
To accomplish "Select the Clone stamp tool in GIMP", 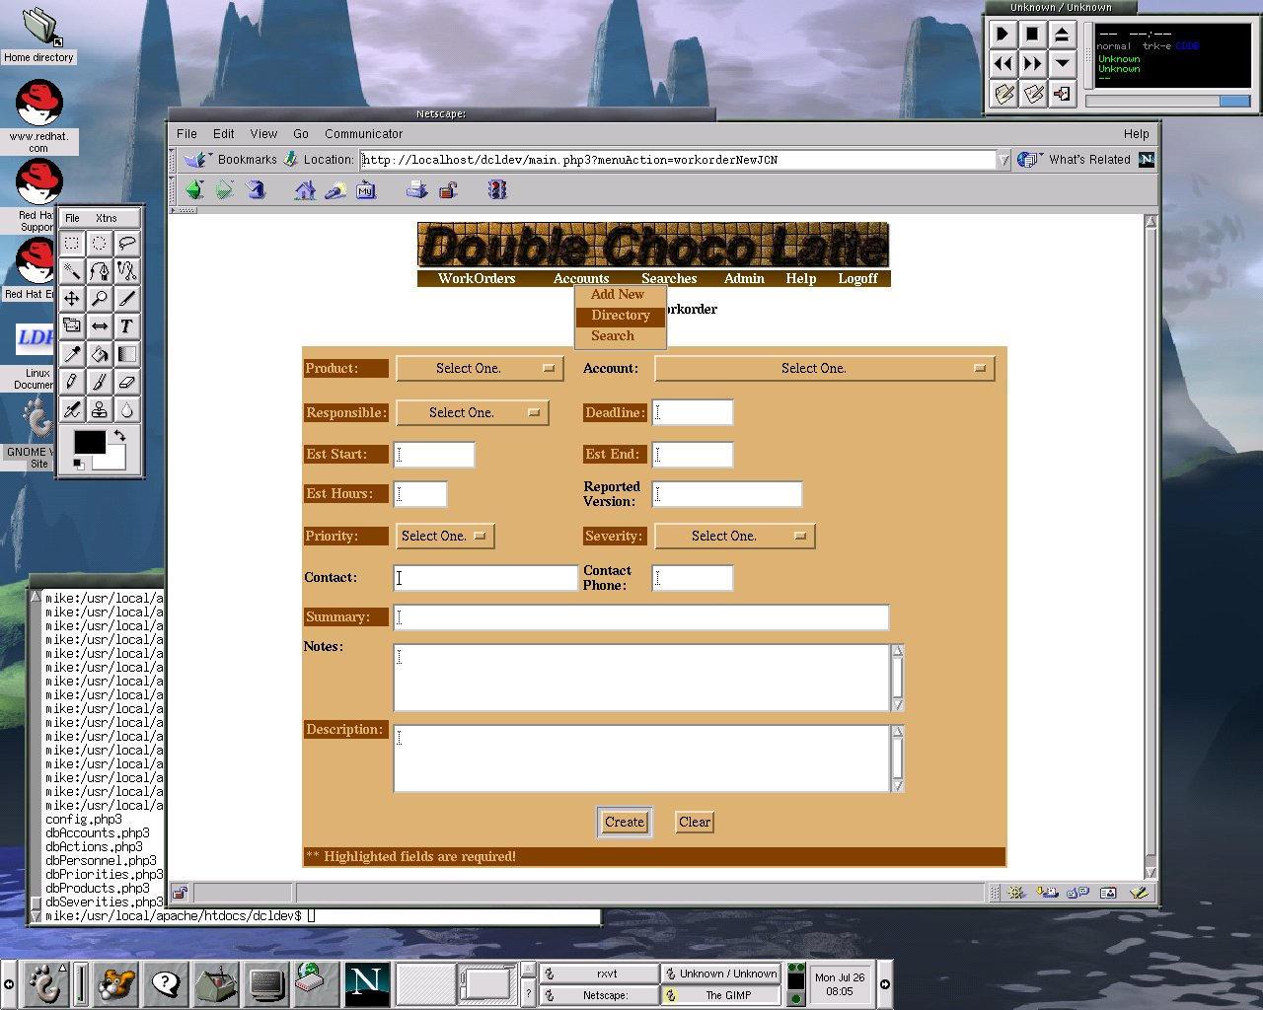I will tap(100, 408).
